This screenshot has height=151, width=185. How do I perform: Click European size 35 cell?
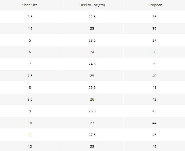point(154,17)
